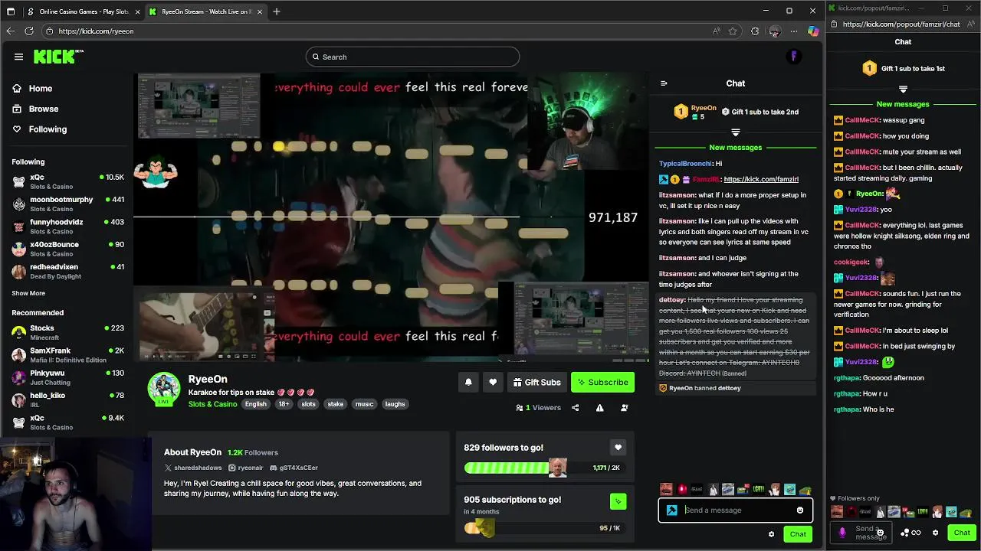Expand the gift leaderboard in popout chat
The width and height of the screenshot is (981, 551).
(903, 90)
